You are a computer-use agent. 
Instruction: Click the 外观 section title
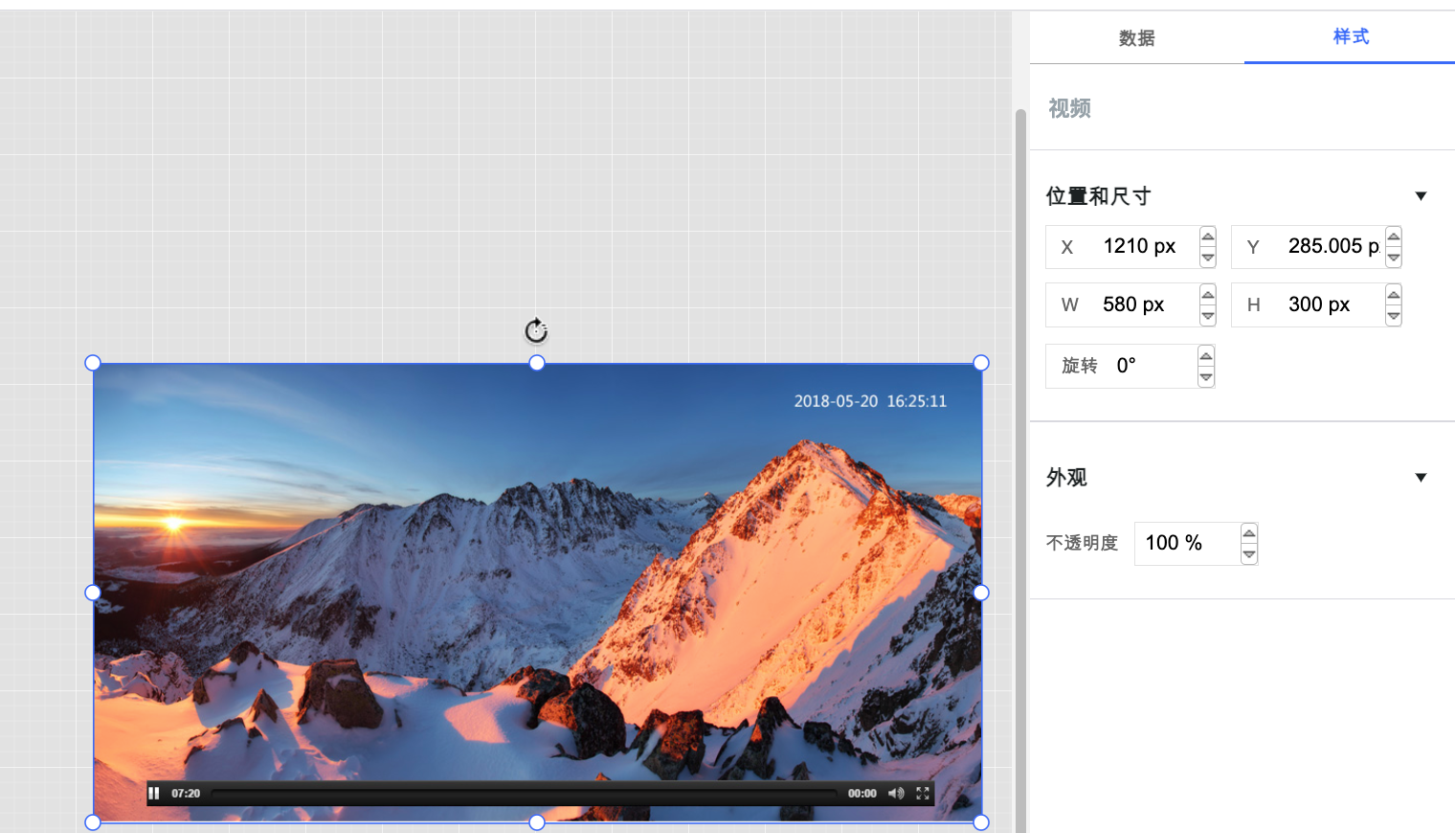coord(1066,478)
